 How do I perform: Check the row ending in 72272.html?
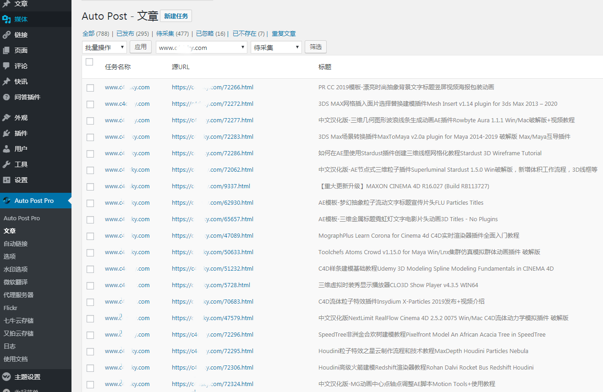tap(90, 104)
